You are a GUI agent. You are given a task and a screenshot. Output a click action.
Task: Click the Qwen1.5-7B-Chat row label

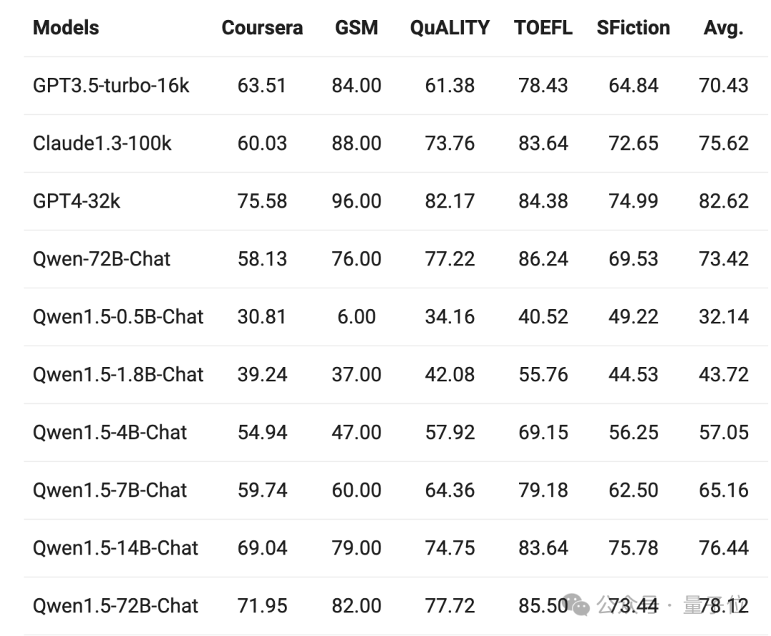coord(110,490)
